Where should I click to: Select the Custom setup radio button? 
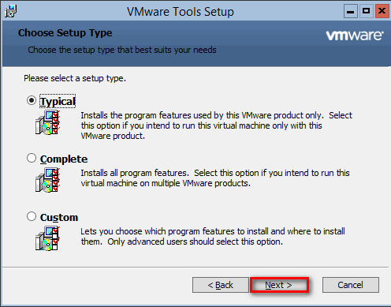pos(32,216)
